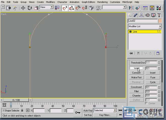The width and height of the screenshot is (166, 120).
Task: Open the Modifiers menu
Action: pyautogui.click(x=50, y=2)
